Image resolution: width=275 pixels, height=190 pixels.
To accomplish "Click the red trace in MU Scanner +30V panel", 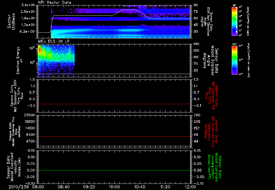I will [x=114, y=104].
